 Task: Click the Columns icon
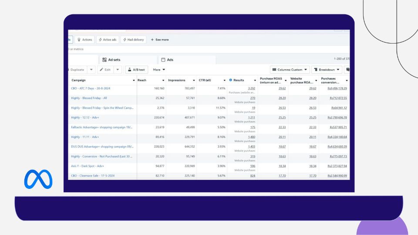274,70
